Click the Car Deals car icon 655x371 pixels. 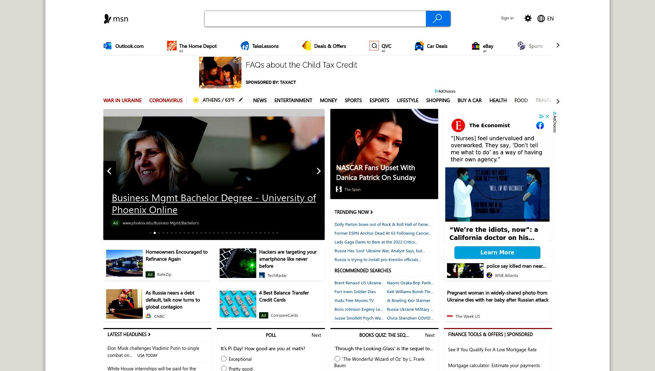pyautogui.click(x=419, y=46)
